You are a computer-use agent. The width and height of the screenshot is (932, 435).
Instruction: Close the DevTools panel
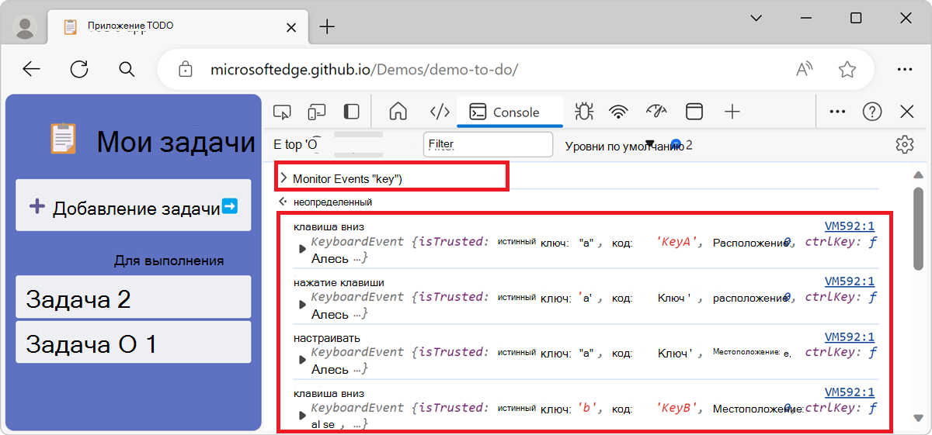click(x=906, y=112)
